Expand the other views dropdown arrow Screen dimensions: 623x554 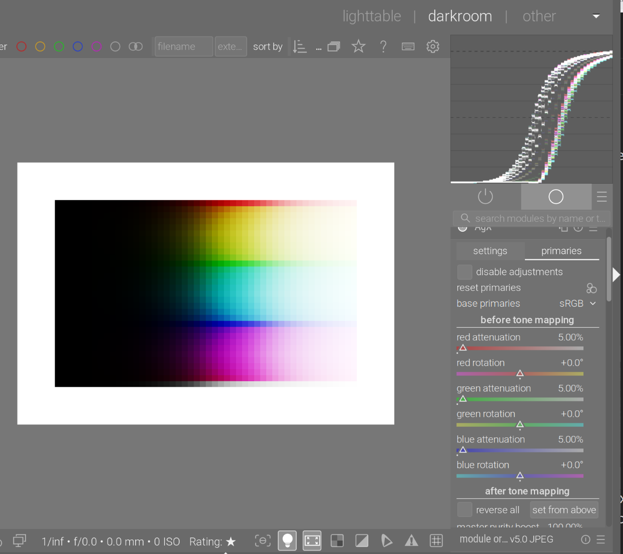click(596, 16)
